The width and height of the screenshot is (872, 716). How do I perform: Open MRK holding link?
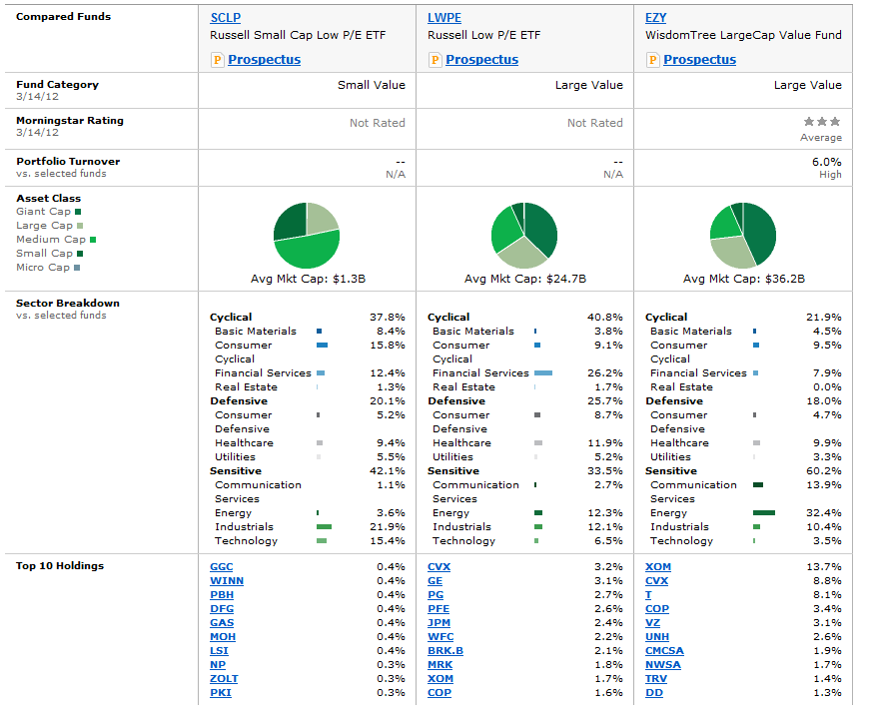(x=439, y=664)
